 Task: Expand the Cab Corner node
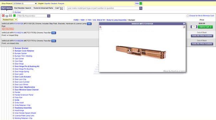(13, 59)
